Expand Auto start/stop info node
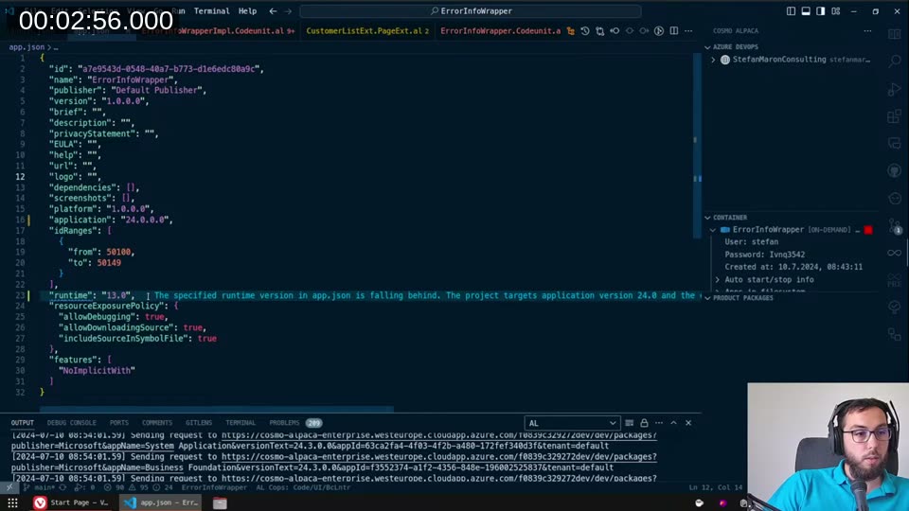This screenshot has width=909, height=511. pos(718,280)
